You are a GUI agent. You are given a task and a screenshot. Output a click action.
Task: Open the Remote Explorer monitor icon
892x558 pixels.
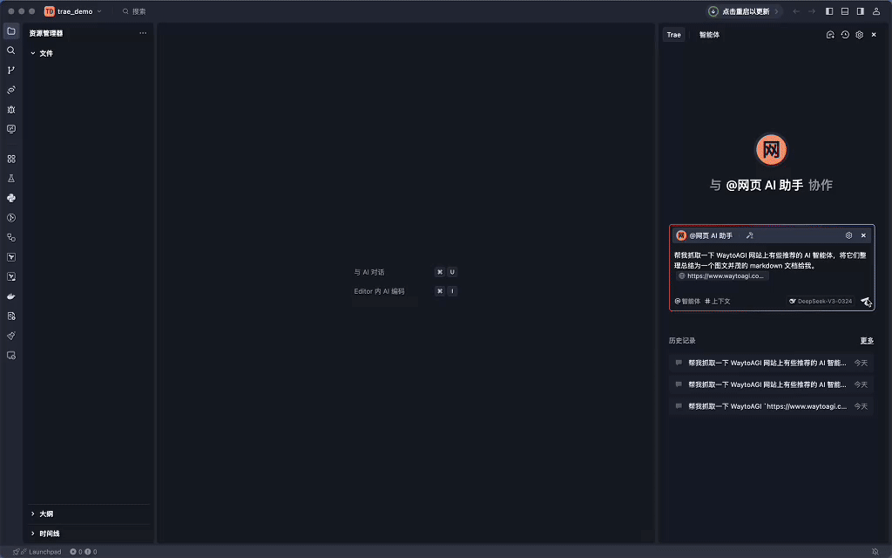10,129
